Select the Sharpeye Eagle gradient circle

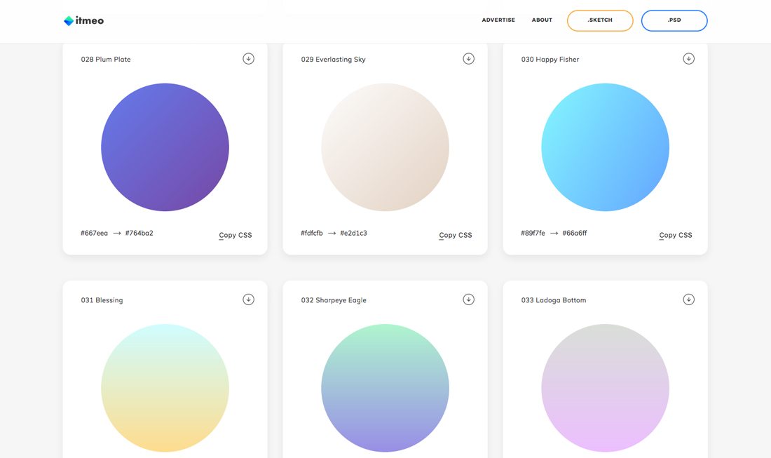pyautogui.click(x=385, y=388)
